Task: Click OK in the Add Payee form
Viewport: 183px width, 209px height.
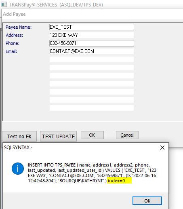Action: [x=92, y=135]
